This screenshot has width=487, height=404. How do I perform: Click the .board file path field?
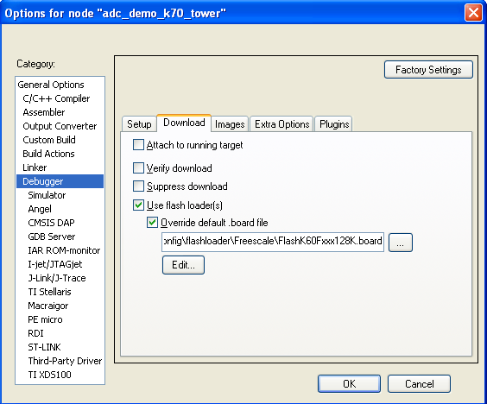(x=273, y=242)
